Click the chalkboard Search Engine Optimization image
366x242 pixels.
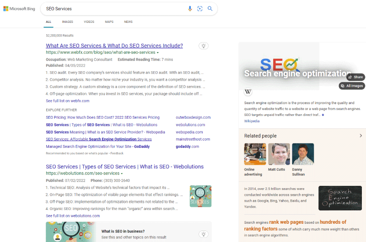click(340, 198)
